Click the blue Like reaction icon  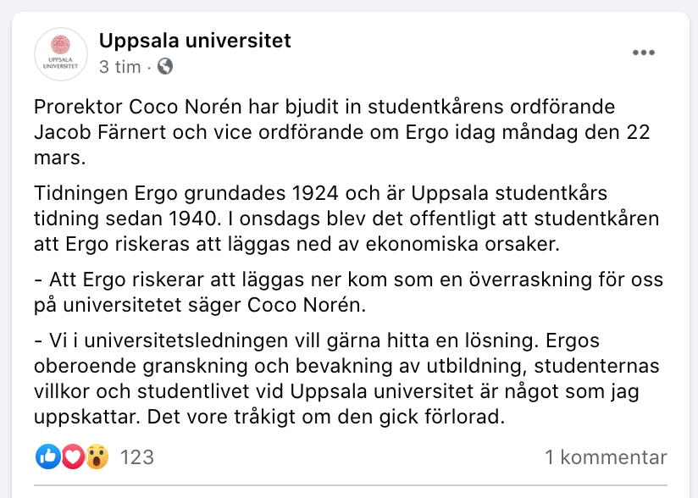[x=48, y=456]
